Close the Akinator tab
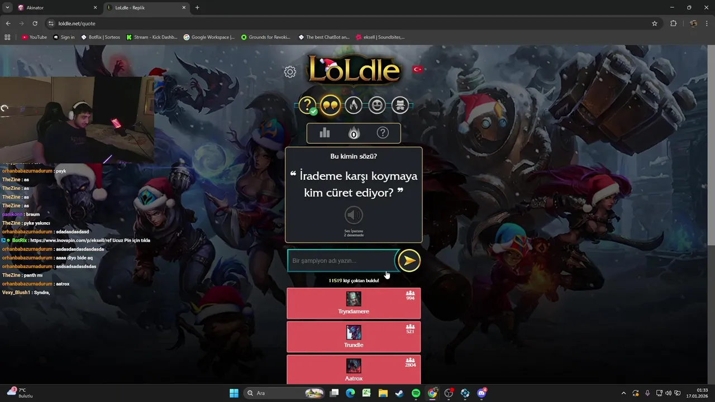Viewport: 715px width, 402px height. coord(95,8)
